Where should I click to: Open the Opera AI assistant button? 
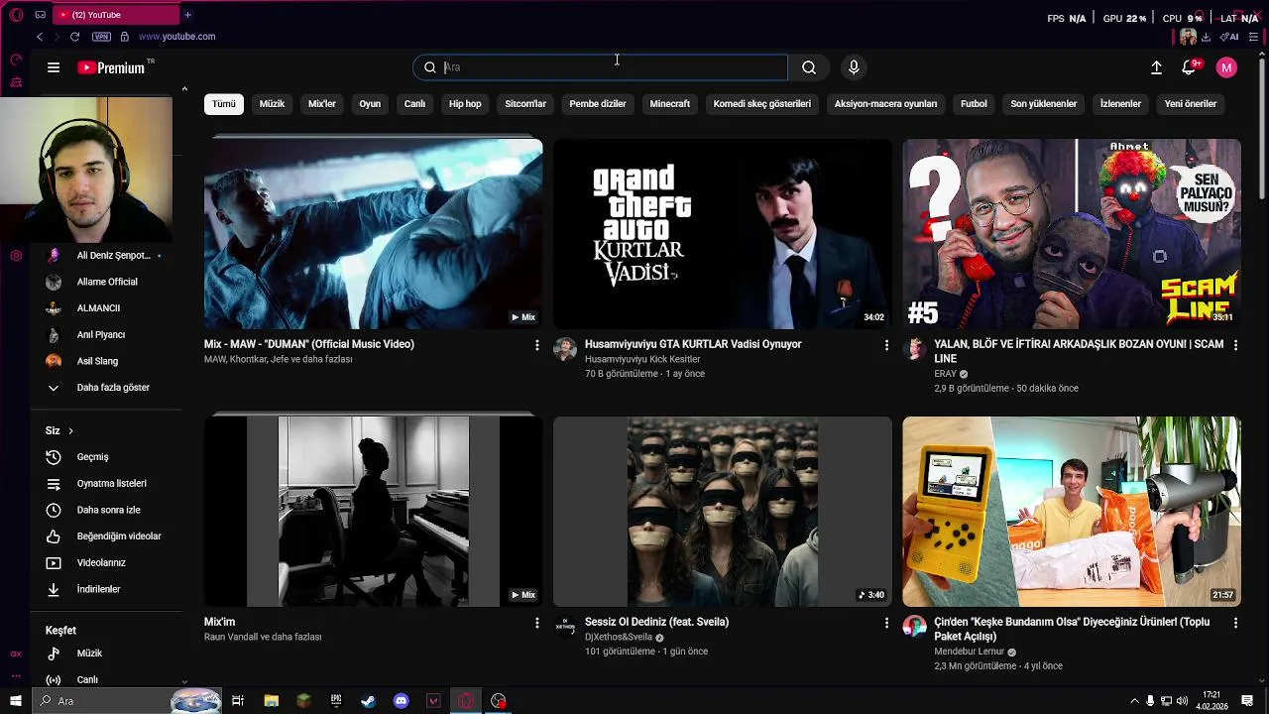tap(1229, 37)
